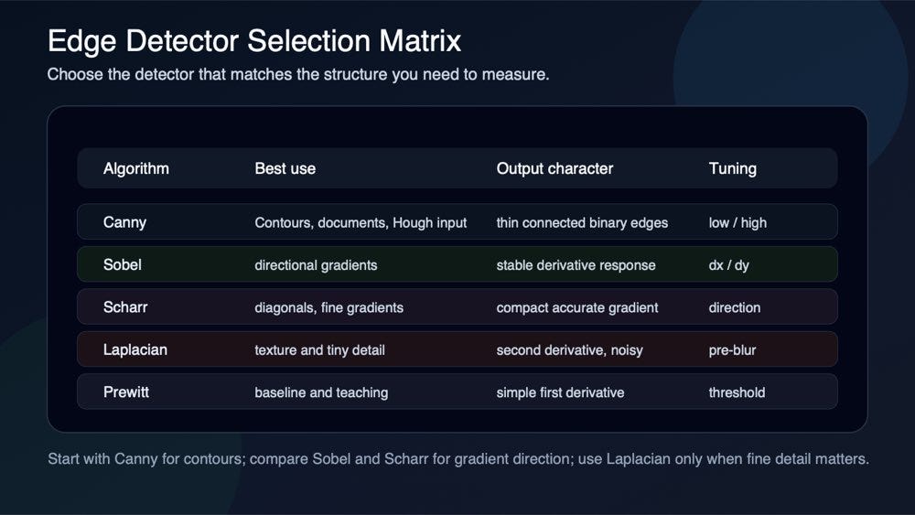Choose the Scharr algorithm cell
The image size is (915, 515).
tap(124, 307)
